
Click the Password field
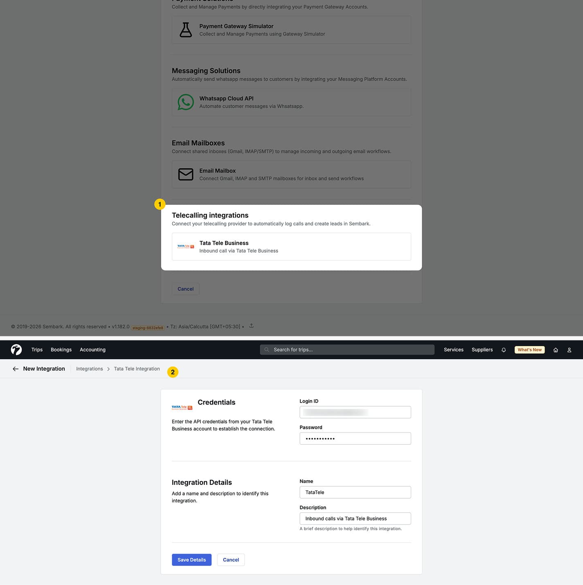pos(355,439)
